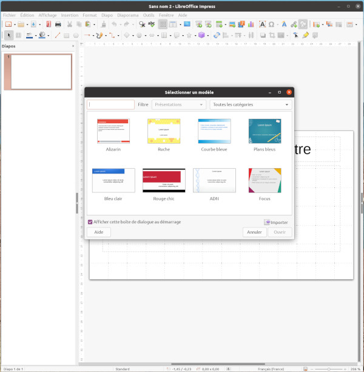
Task: Open the fill color dropdown arrow
Action: click(49, 36)
